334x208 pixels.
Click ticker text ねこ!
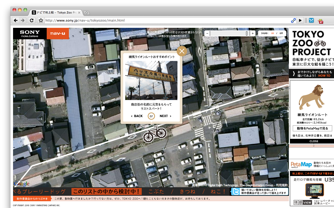218,192
